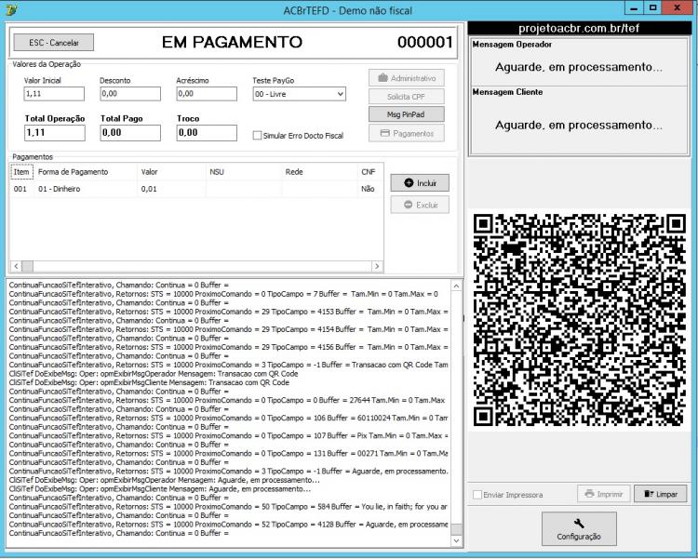The width and height of the screenshot is (698, 559).
Task: Click payments grid right scroll arrow
Action: point(377,266)
